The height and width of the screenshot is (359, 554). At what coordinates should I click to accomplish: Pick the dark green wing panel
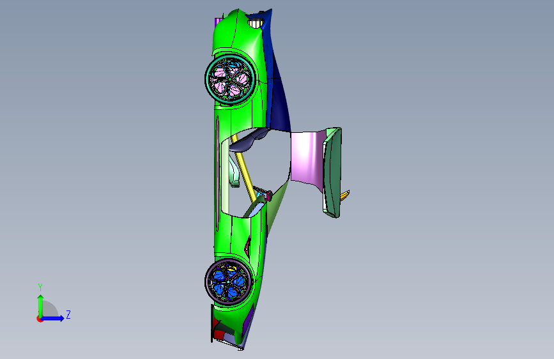[x=333, y=173]
